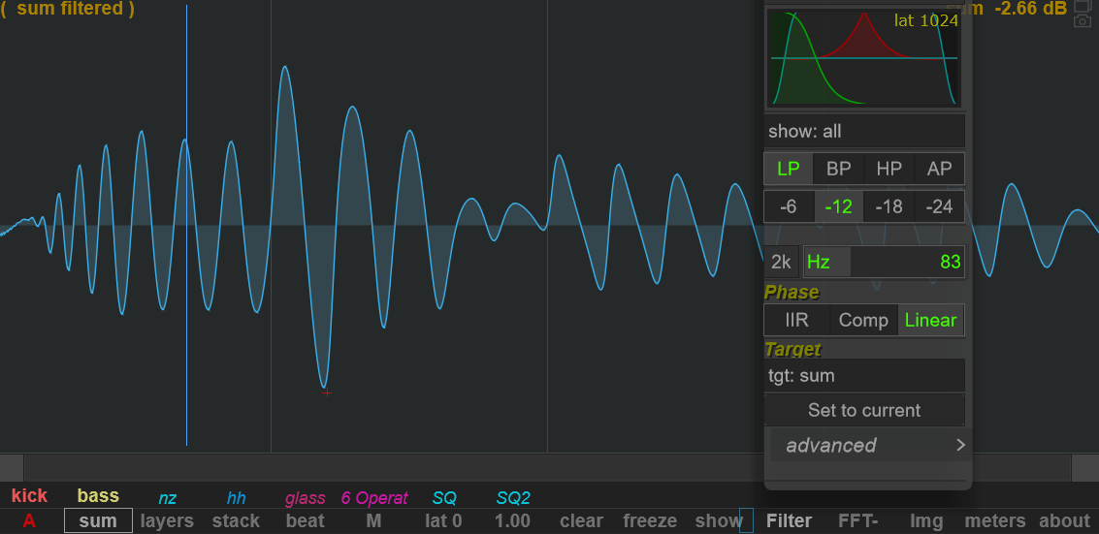Switch to the layers view mode
The width and height of the screenshot is (1099, 534).
point(167,520)
